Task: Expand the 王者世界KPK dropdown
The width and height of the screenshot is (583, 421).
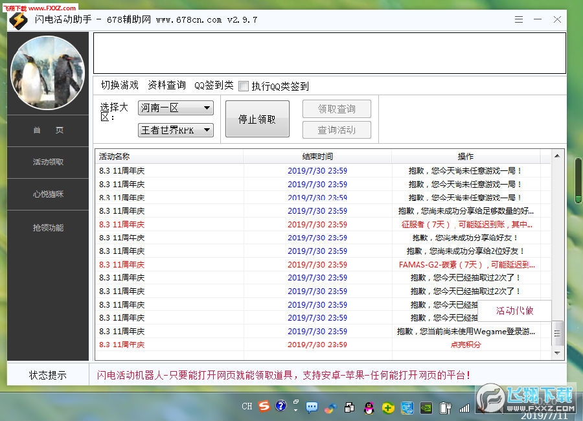Action: (x=176, y=130)
